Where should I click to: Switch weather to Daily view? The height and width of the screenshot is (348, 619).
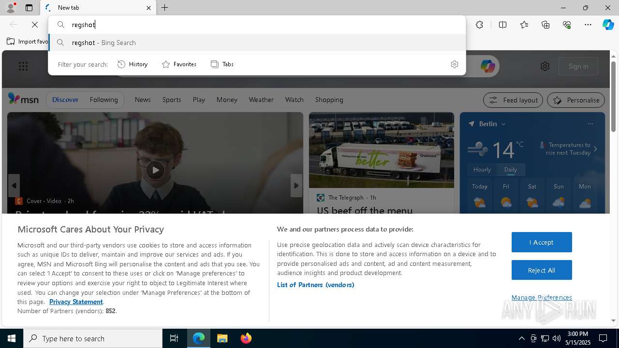click(x=511, y=170)
